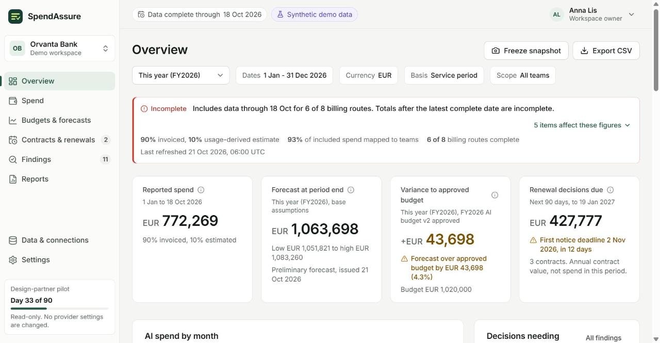660x343 pixels.
Task: Open Data & connections page
Action: pos(60,240)
